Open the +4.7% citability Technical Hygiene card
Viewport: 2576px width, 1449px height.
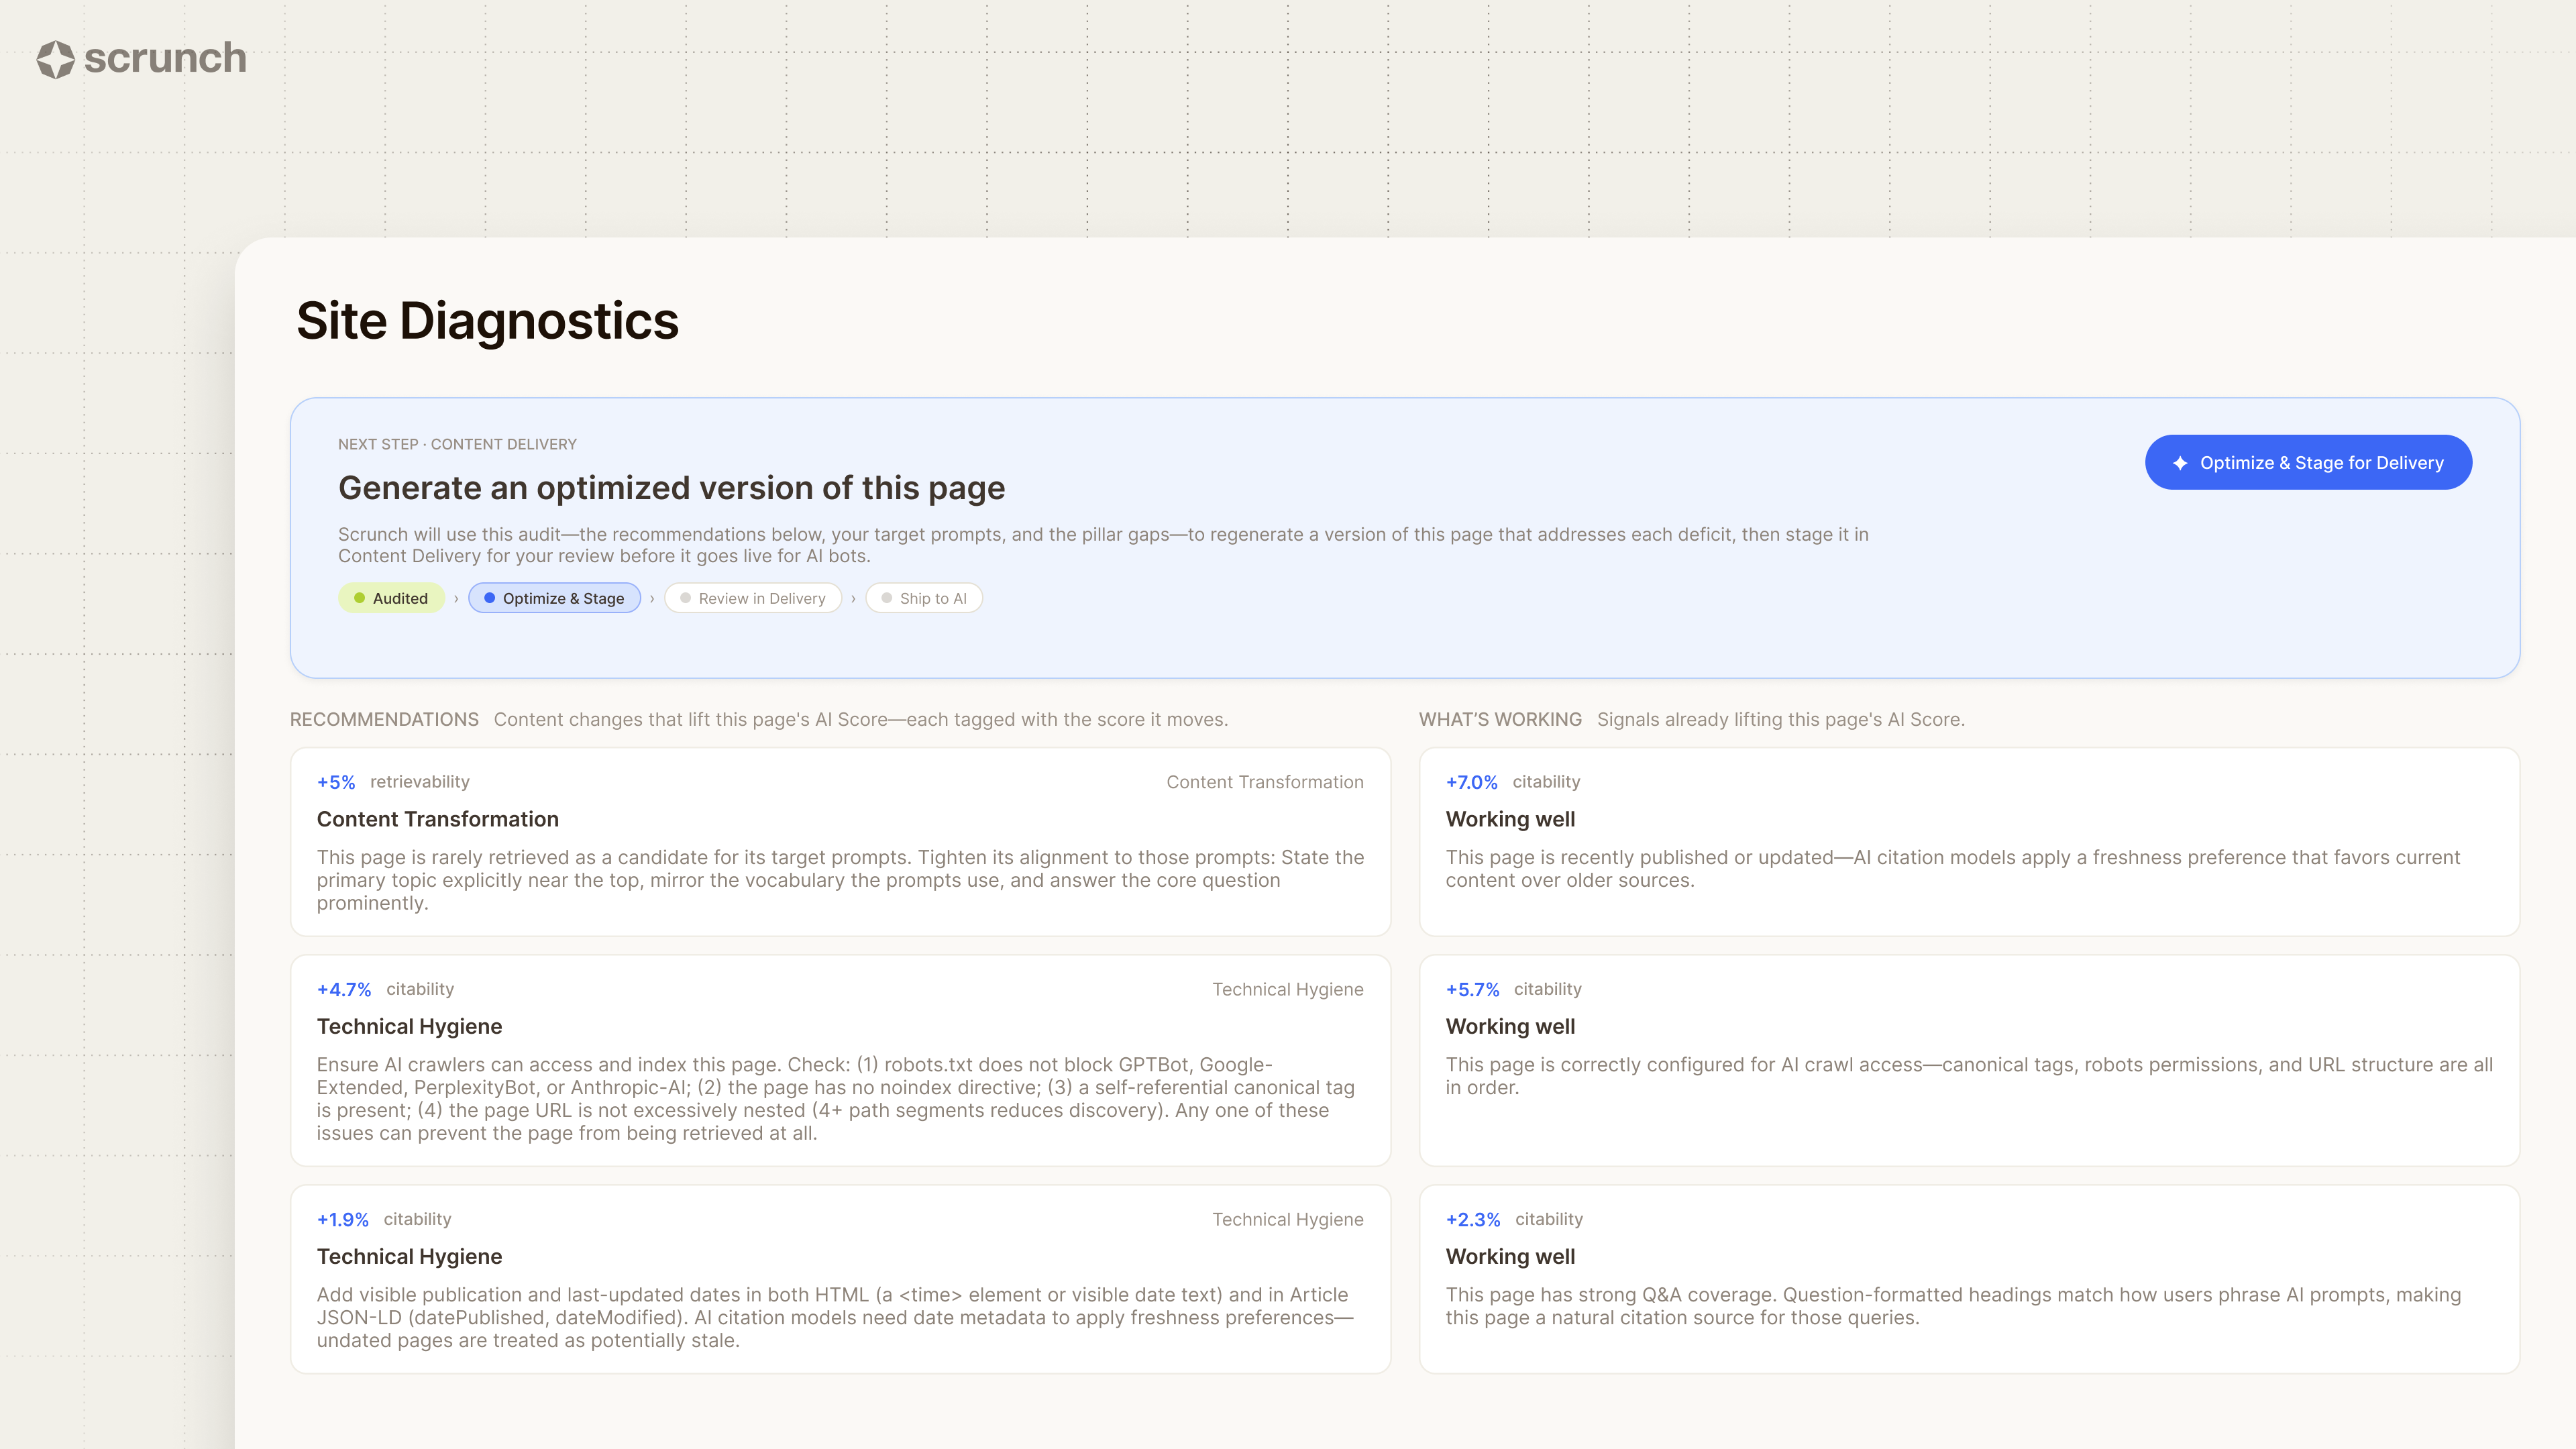click(x=840, y=1060)
